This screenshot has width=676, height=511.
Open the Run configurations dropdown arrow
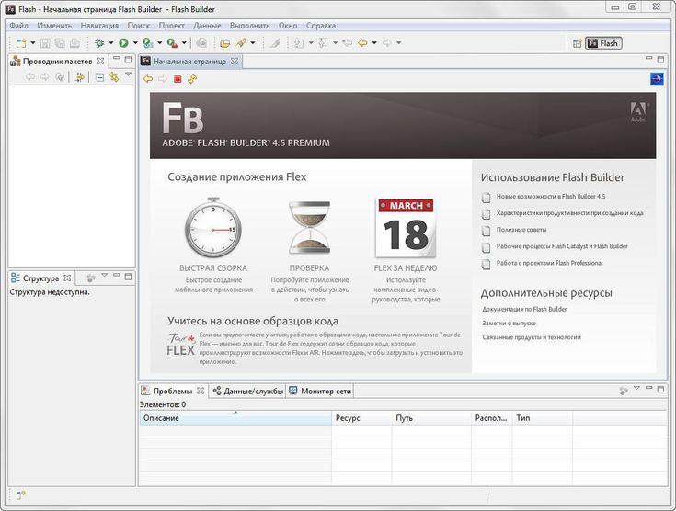tap(135, 43)
